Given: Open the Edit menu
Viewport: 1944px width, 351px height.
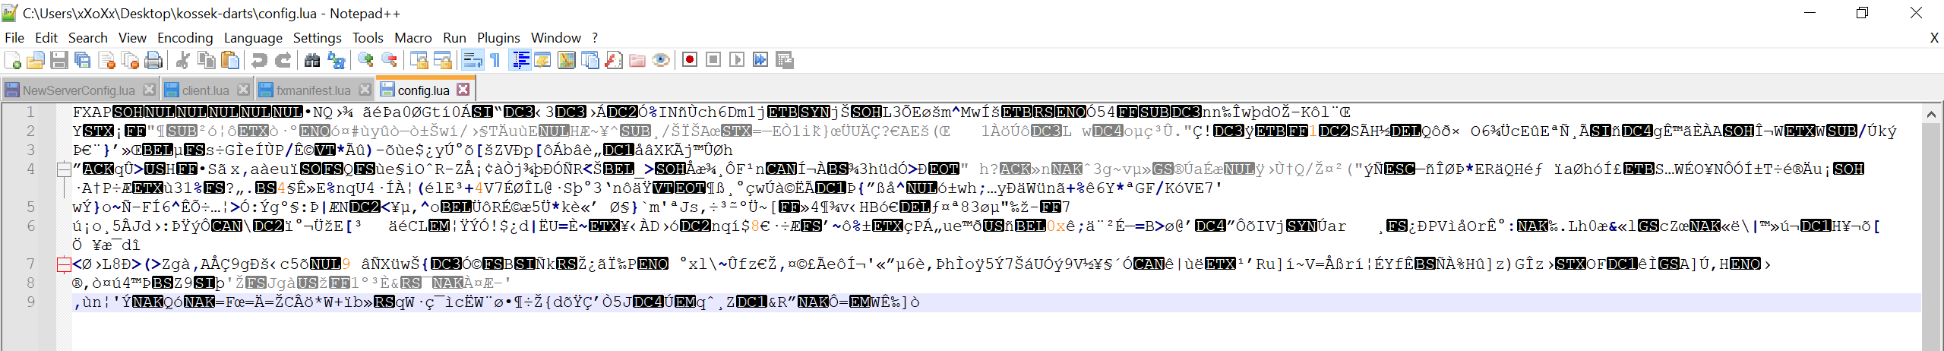Looking at the screenshot, I should point(46,37).
